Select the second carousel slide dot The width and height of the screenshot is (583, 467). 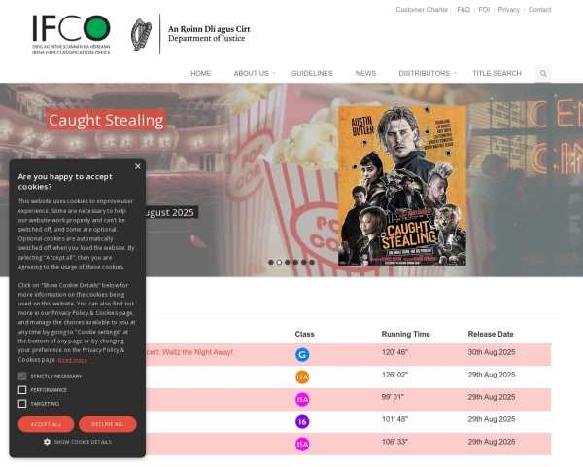coord(279,262)
